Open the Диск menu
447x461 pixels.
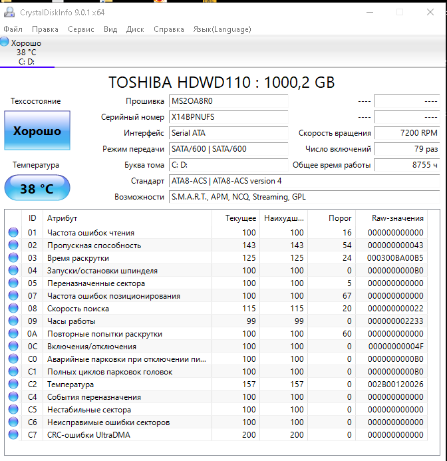coord(135,29)
